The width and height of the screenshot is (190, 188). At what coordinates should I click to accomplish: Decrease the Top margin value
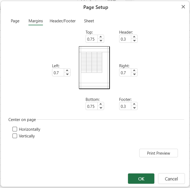(101, 41)
